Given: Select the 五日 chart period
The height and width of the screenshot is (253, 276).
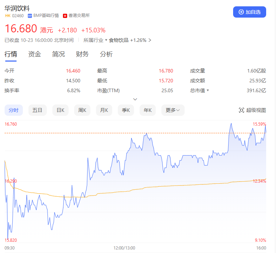Looking at the screenshot, I should coord(38,110).
